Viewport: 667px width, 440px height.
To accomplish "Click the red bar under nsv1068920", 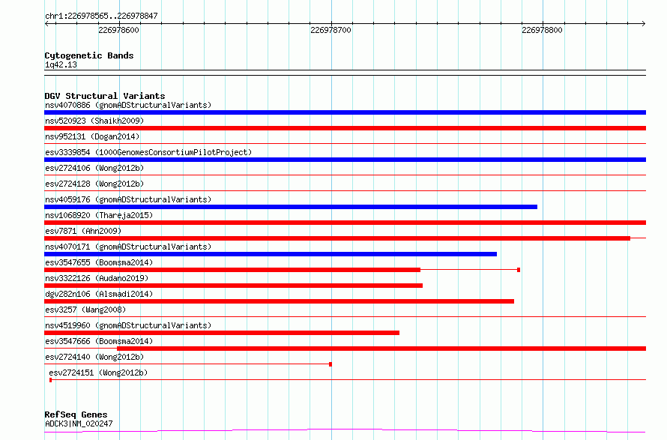I will coord(345,223).
